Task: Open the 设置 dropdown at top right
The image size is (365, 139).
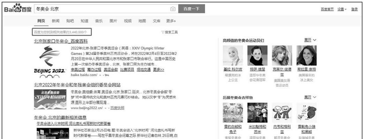Action: point(342,9)
